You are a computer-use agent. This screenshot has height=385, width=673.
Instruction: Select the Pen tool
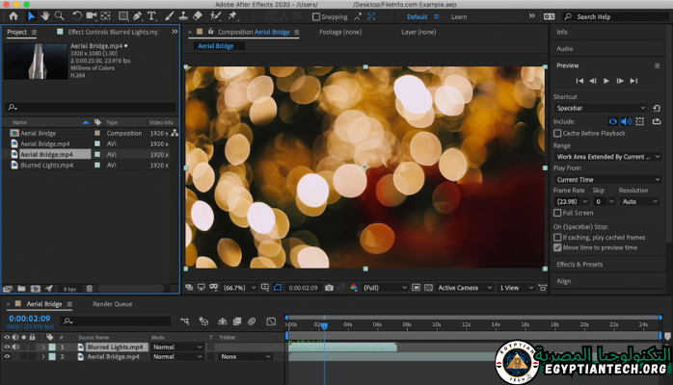coord(137,16)
